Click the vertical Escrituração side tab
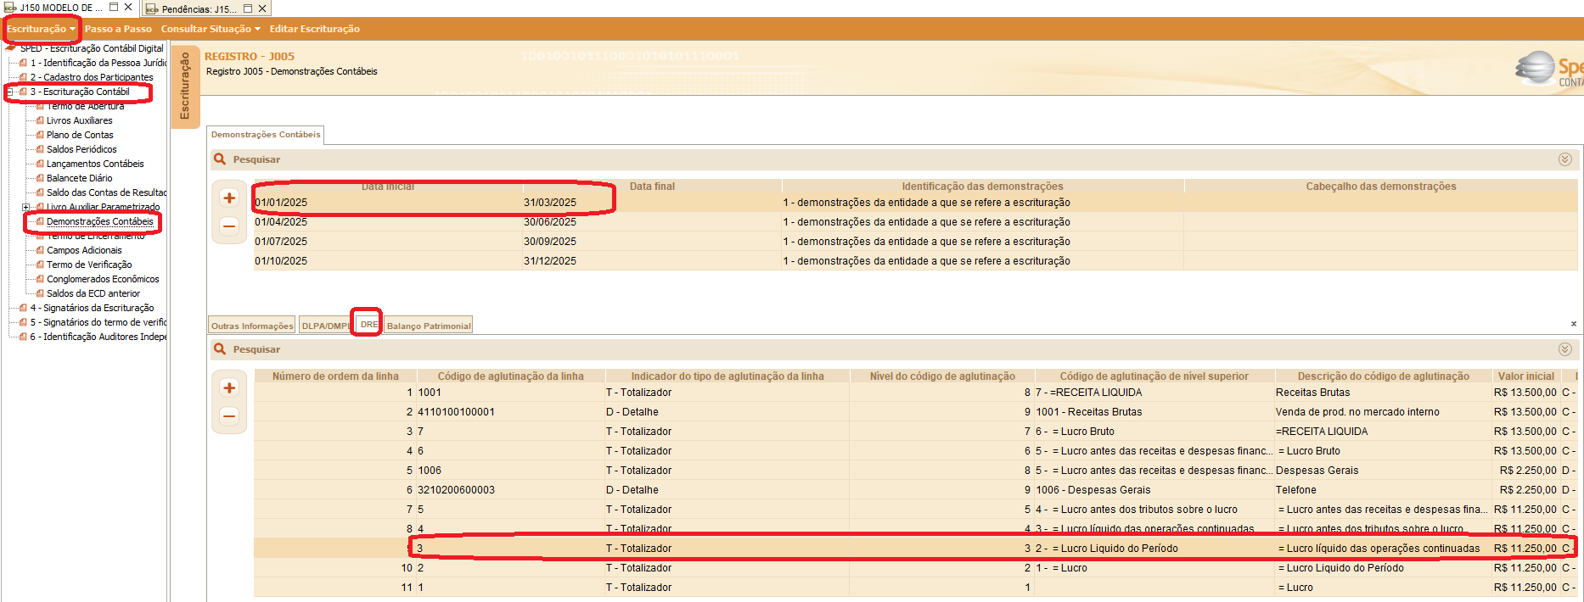 point(185,86)
